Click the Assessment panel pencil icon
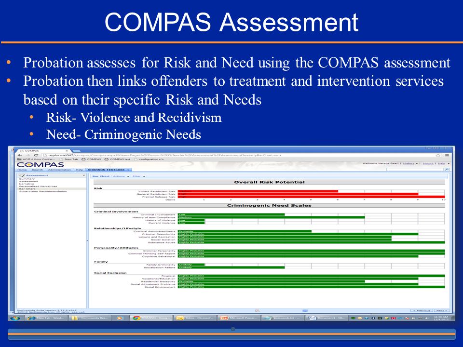 tap(22, 175)
